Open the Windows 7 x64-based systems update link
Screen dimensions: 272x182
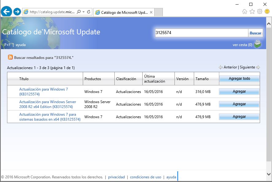click(50, 117)
